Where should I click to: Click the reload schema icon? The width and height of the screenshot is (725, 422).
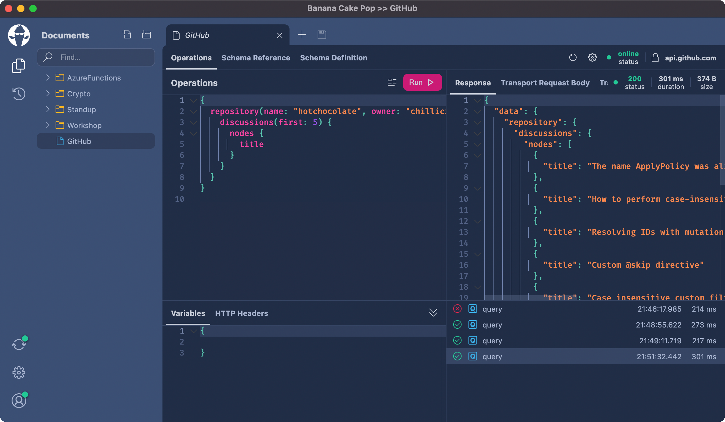tap(573, 57)
